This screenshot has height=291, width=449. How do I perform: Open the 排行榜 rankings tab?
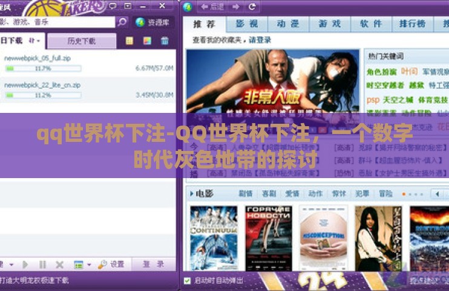point(412,24)
